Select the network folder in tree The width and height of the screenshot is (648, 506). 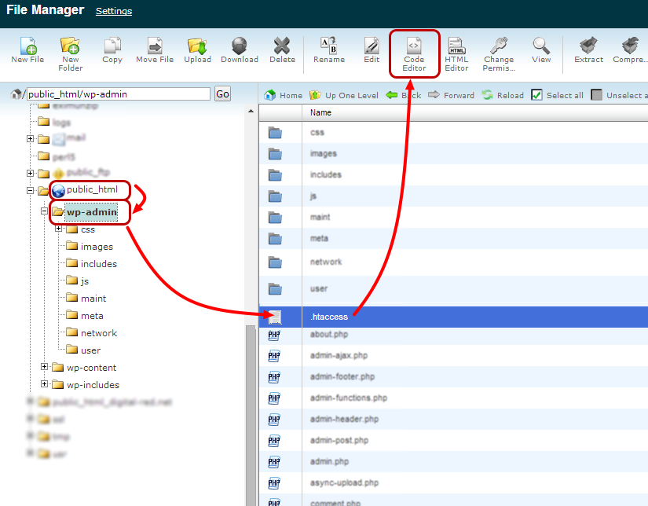(x=99, y=333)
